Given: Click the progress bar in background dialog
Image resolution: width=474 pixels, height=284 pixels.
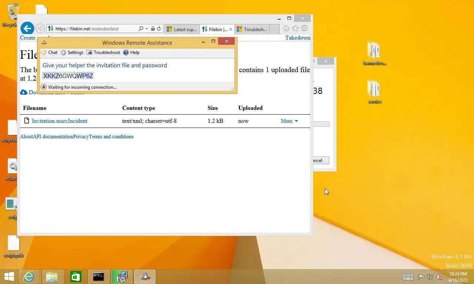Looking at the screenshot, I should [321, 124].
